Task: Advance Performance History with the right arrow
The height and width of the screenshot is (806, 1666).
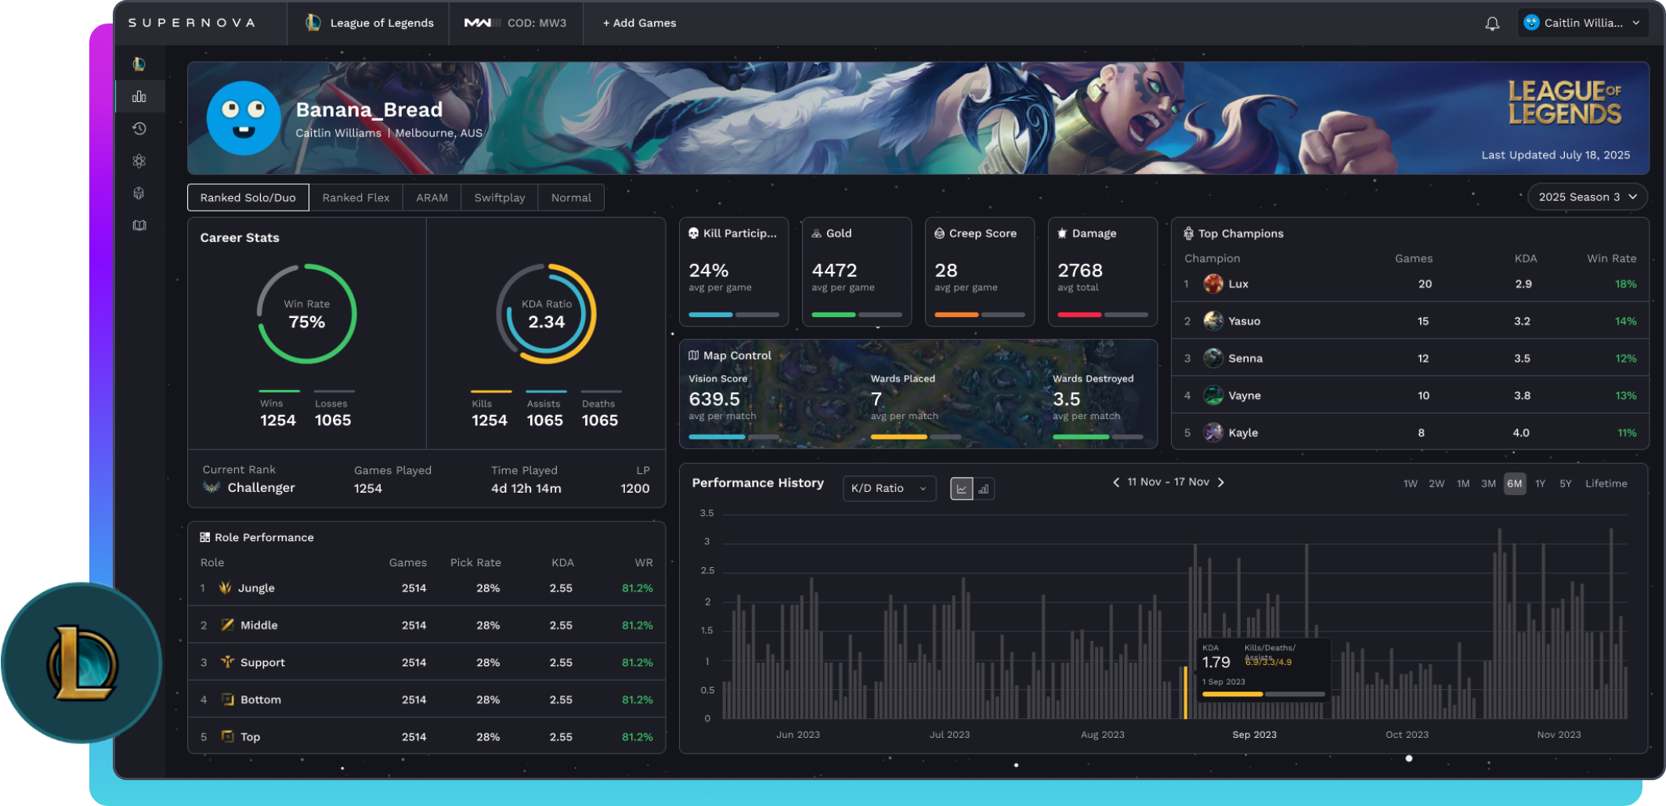Action: click(x=1221, y=483)
